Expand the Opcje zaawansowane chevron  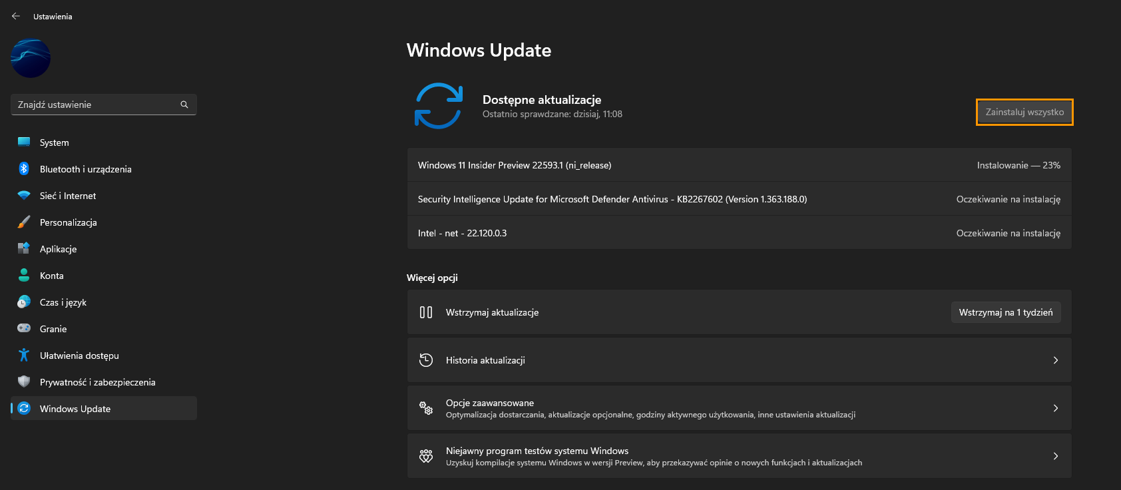click(1056, 408)
